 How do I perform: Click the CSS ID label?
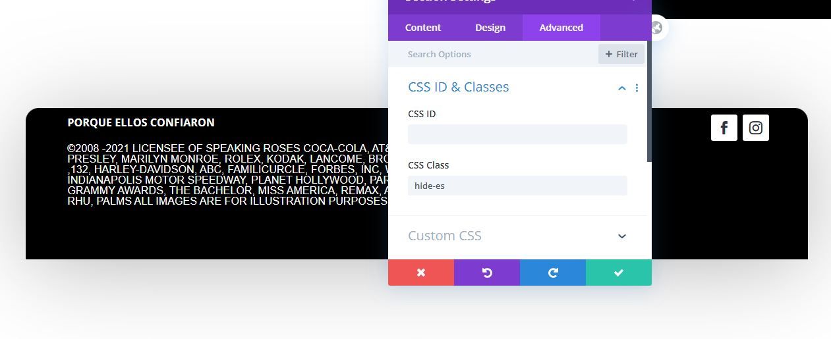422,114
